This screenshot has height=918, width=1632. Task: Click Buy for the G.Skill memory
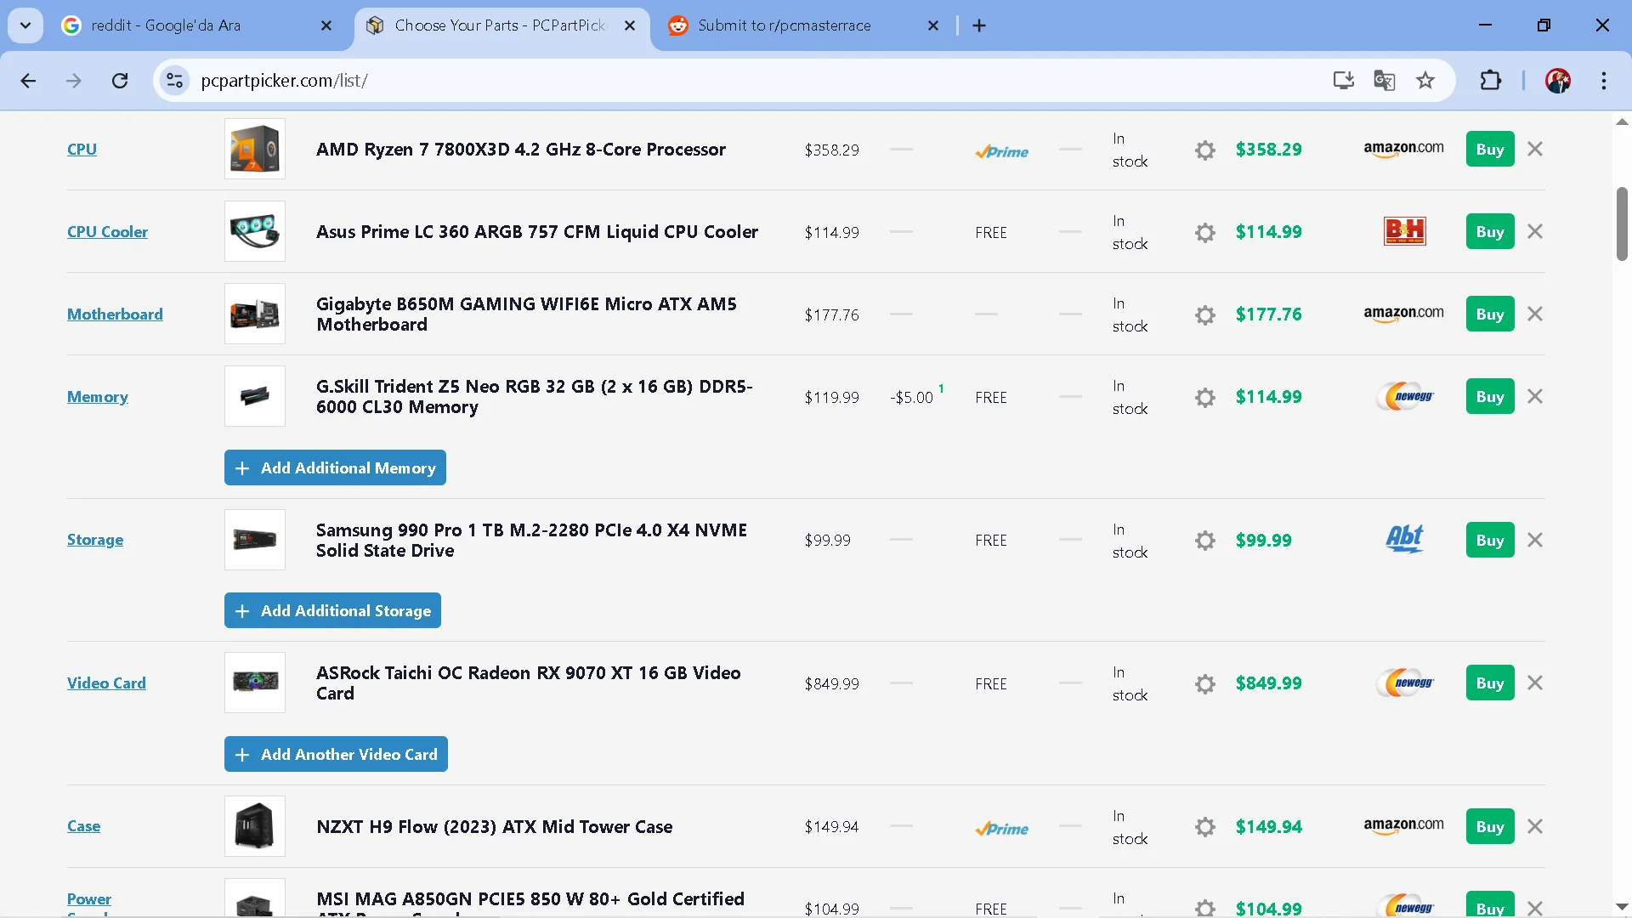pyautogui.click(x=1489, y=397)
